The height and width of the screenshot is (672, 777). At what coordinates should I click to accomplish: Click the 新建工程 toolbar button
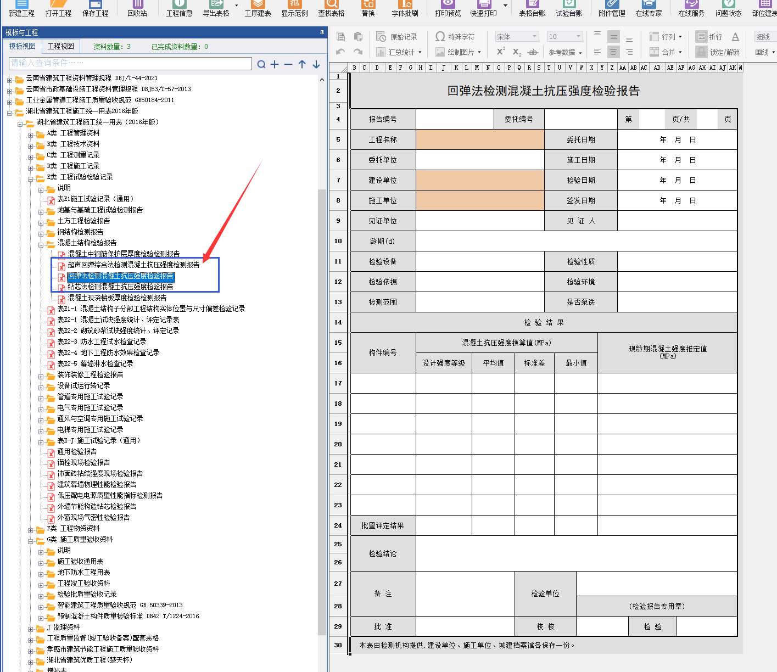[x=21, y=8]
